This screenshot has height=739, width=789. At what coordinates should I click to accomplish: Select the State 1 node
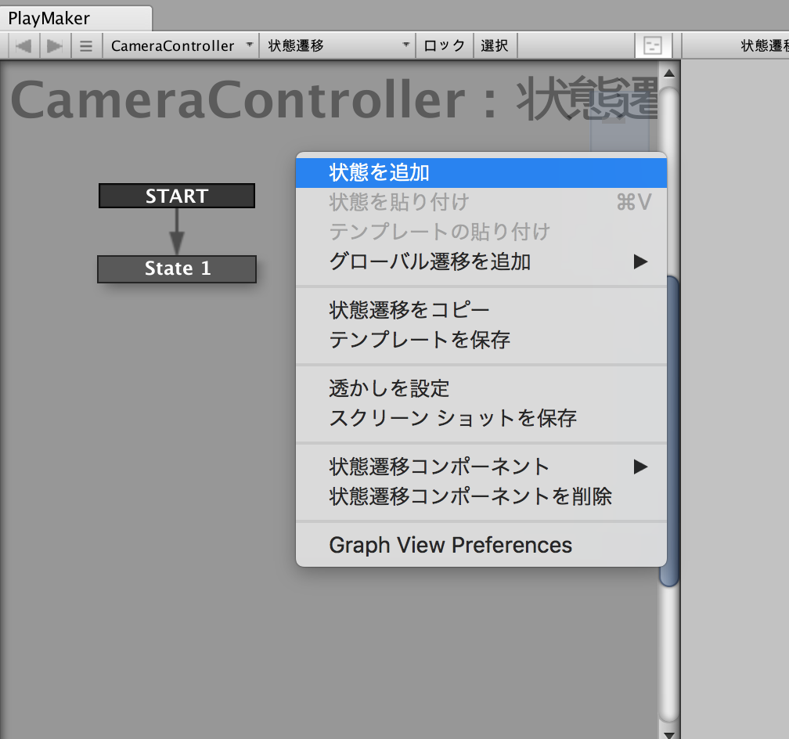[177, 269]
